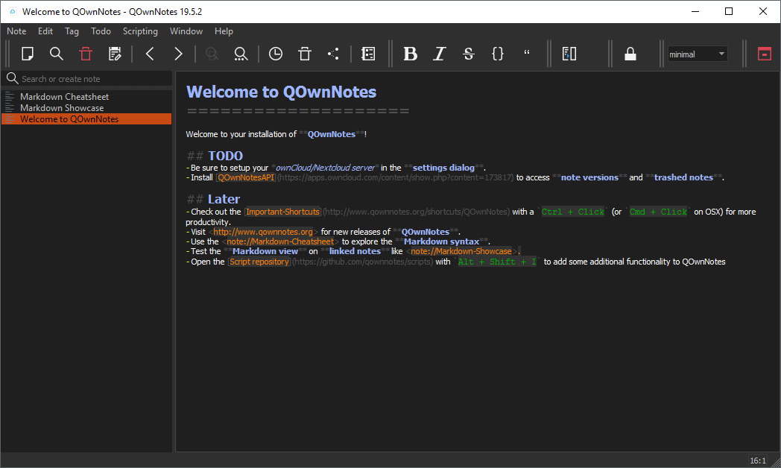Toggle the lock read-only icon
Viewport: 781px width, 468px height.
tap(630, 54)
